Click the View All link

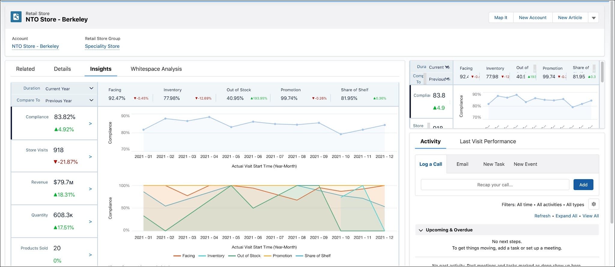[x=590, y=216]
